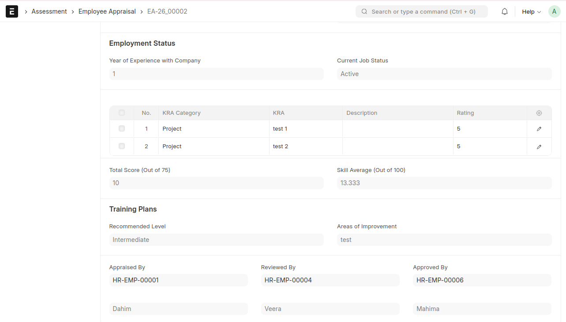Edit row 2 with pencil icon
Viewport: 566px width, 322px height.
[539, 146]
